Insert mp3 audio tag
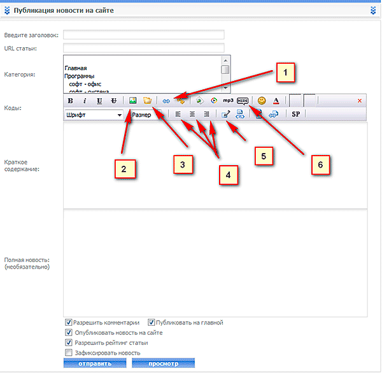This screenshot has height=373, width=382. pyautogui.click(x=228, y=101)
